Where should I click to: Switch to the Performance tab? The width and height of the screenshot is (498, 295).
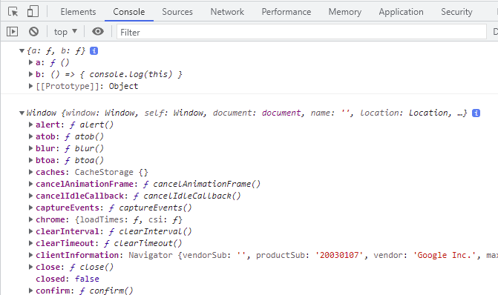tap(286, 12)
